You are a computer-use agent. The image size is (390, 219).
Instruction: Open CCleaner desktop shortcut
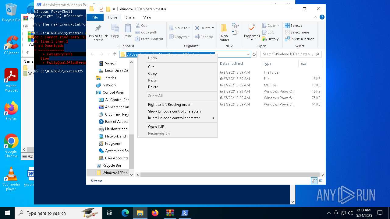11,45
